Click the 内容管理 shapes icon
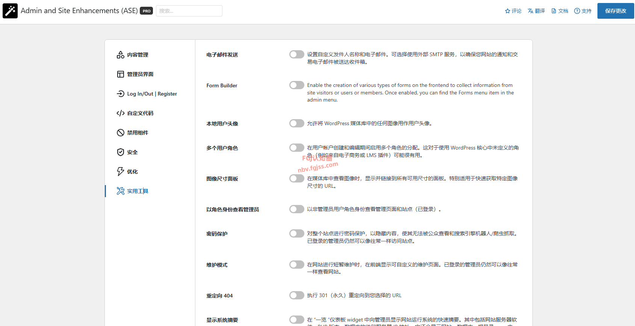The image size is (635, 326). 121,55
